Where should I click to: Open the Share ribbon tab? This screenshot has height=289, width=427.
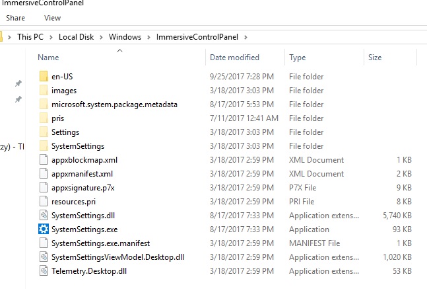pyautogui.click(x=16, y=18)
